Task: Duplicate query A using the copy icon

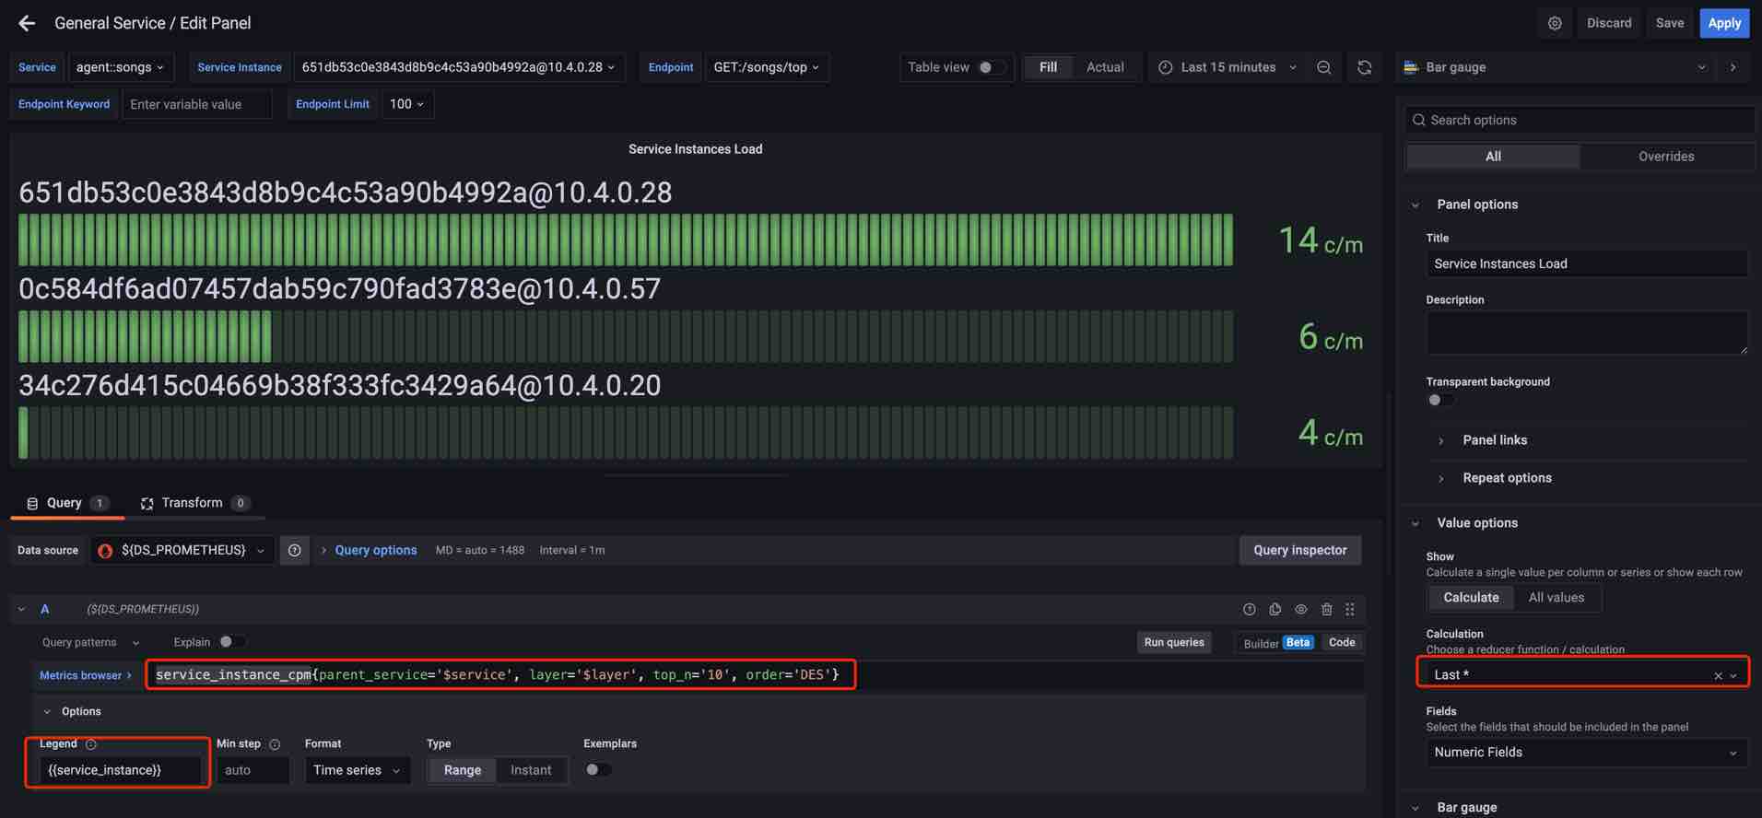Action: 1275,609
